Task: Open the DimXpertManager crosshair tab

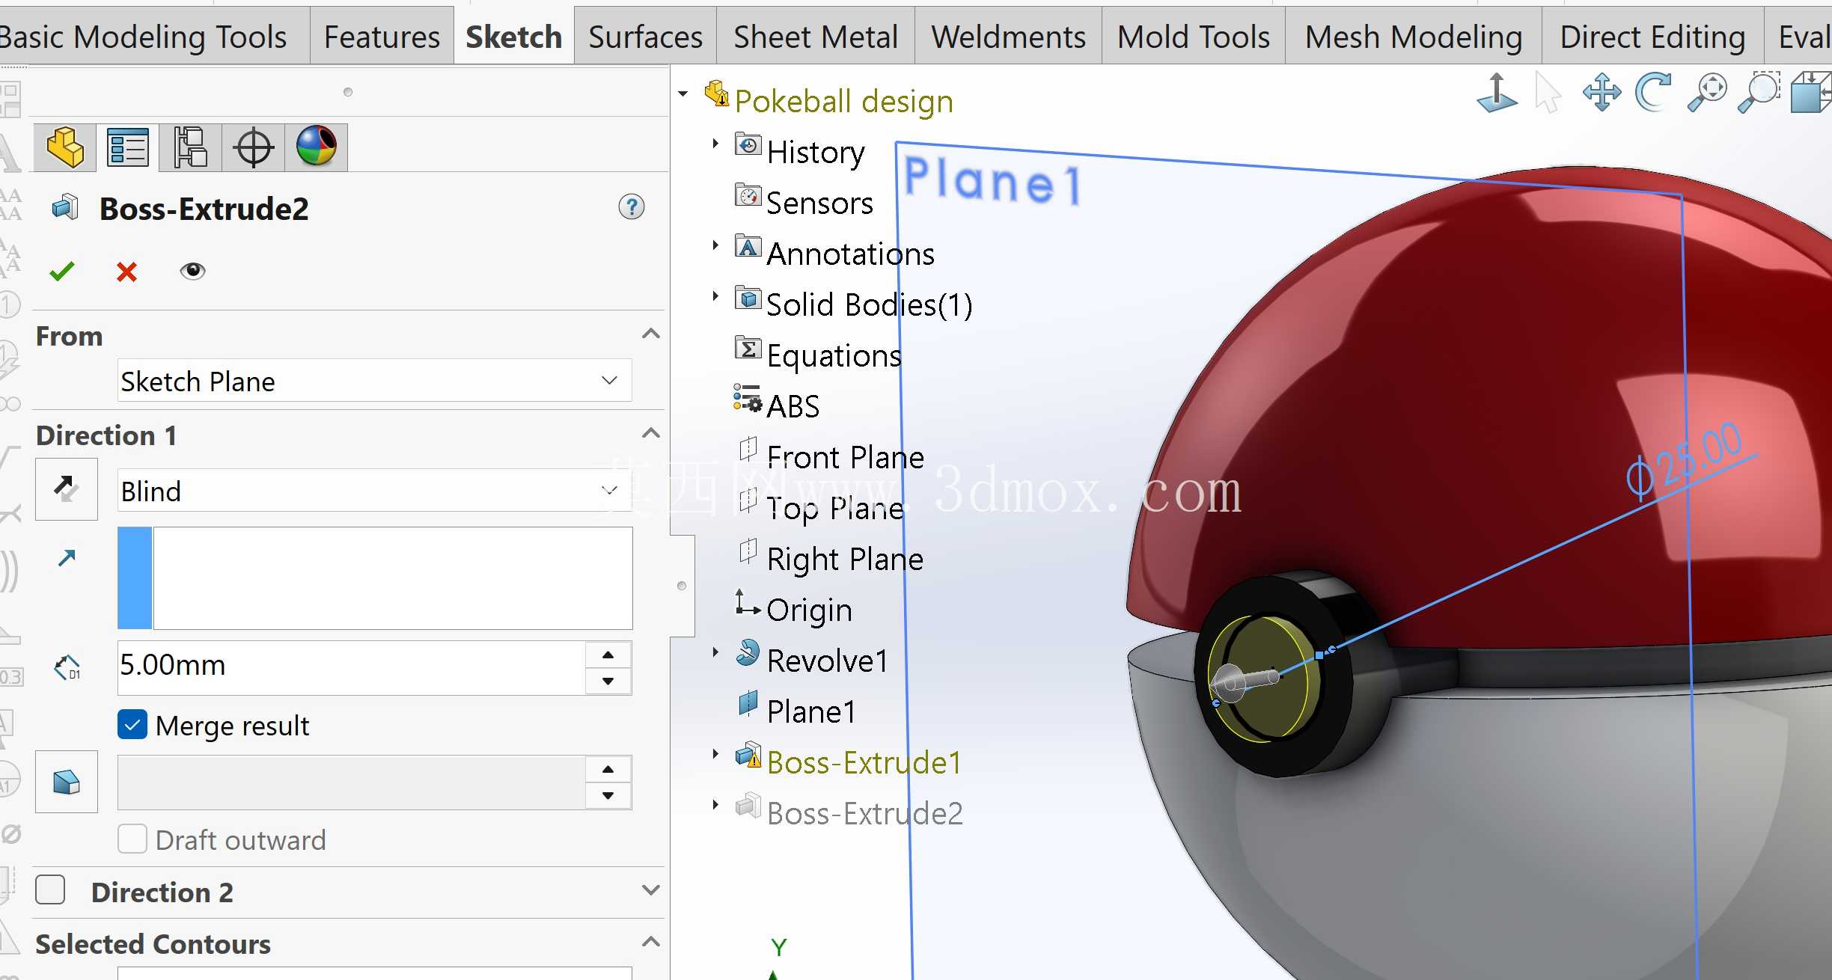Action: (254, 147)
